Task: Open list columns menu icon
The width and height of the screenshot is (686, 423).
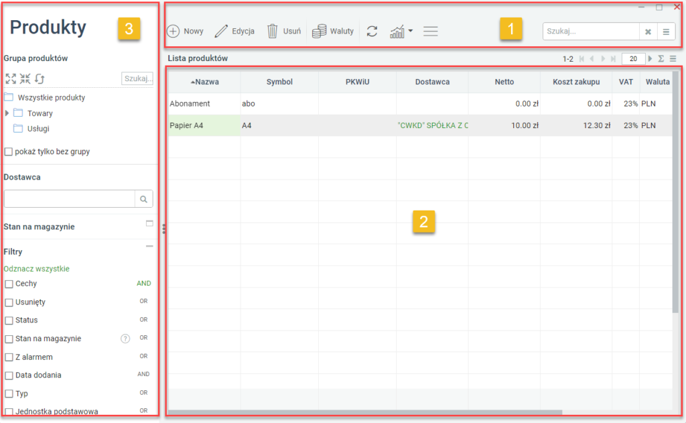Action: click(x=673, y=59)
